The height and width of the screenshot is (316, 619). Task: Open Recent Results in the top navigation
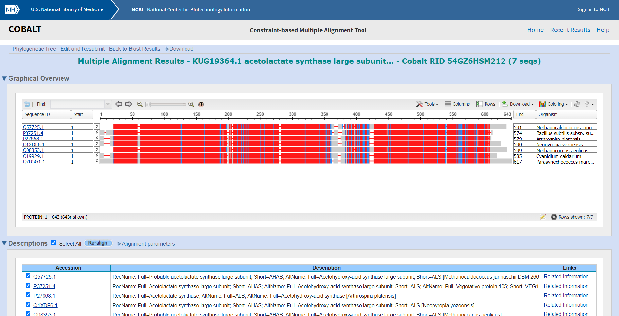[570, 30]
